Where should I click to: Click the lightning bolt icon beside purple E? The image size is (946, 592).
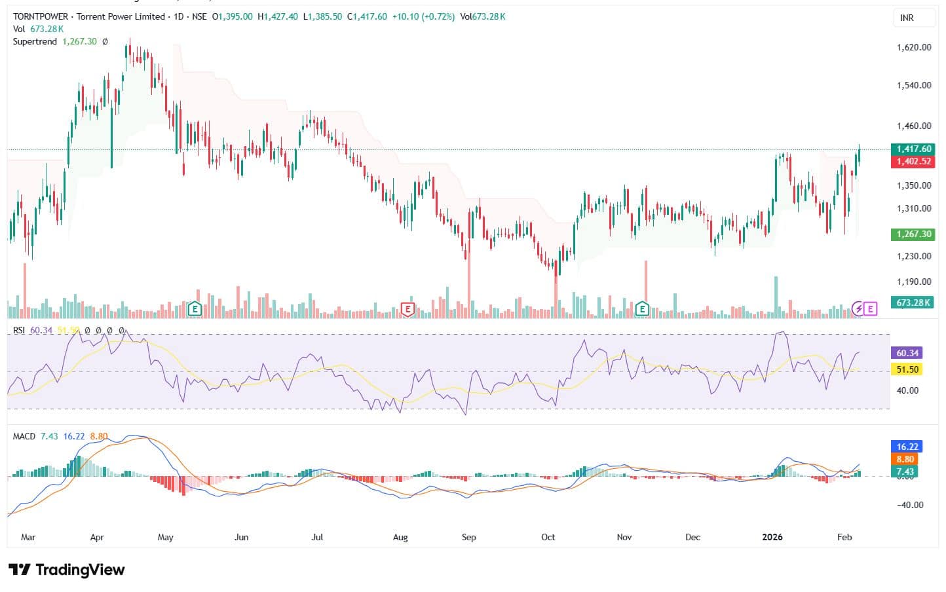pos(858,308)
